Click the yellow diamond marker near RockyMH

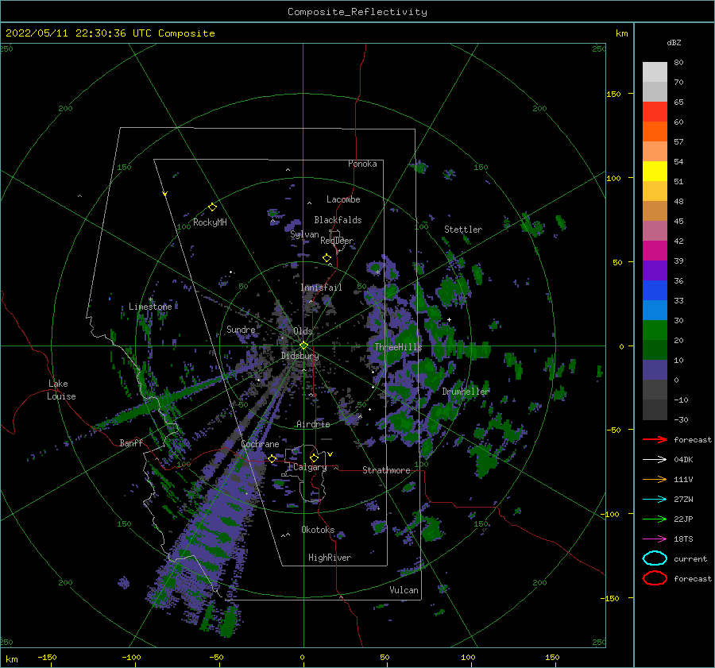(x=212, y=207)
